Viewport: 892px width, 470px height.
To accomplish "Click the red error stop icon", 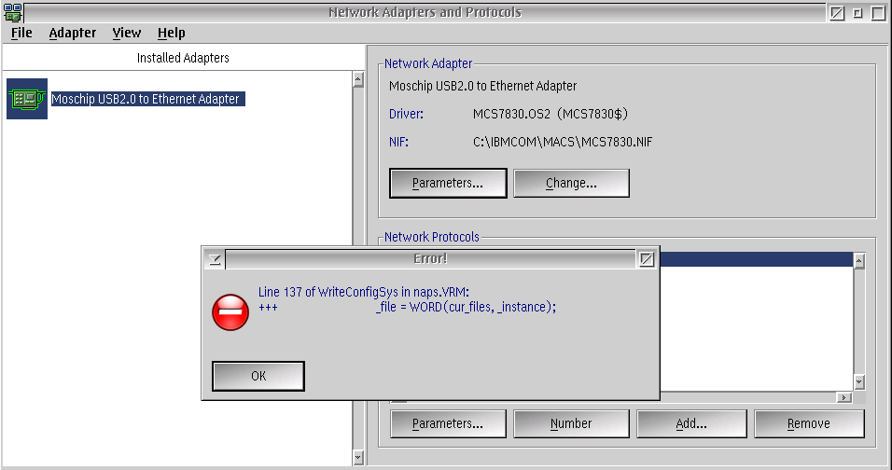I will coord(230,312).
